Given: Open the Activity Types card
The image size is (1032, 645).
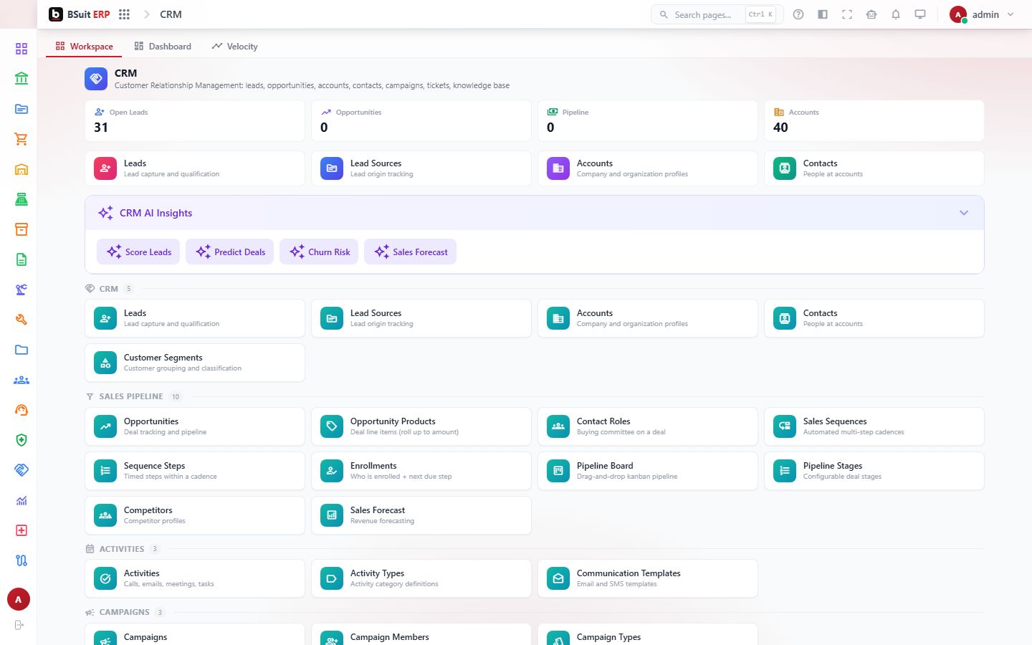Looking at the screenshot, I should coord(421,578).
